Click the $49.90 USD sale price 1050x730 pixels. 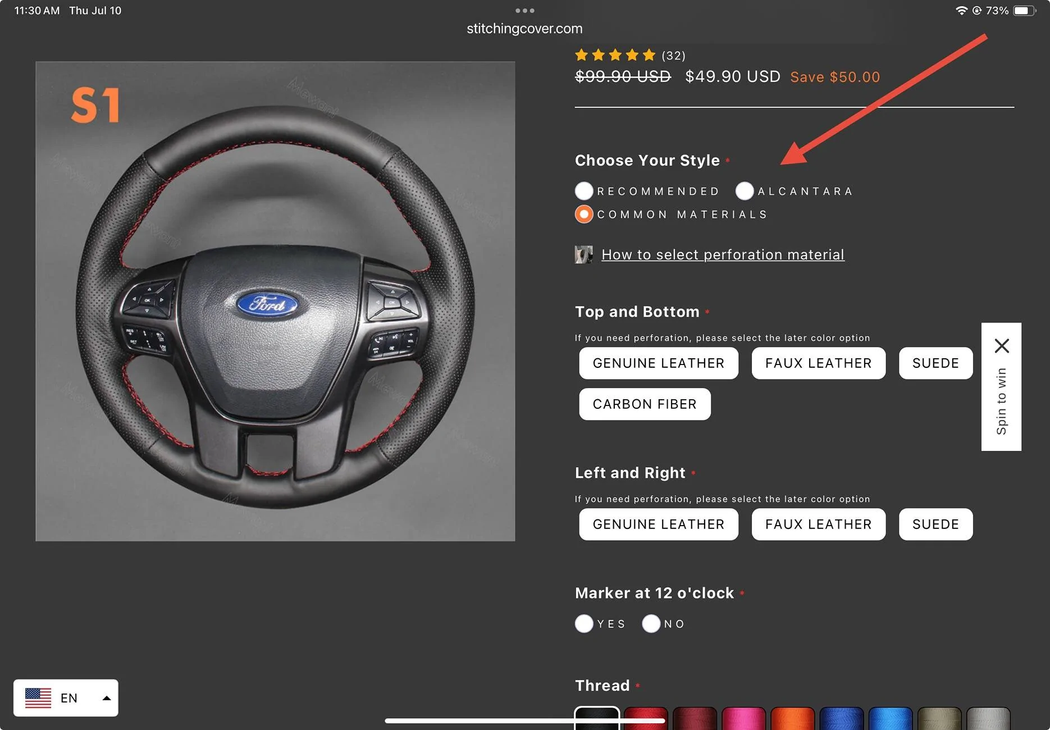[x=733, y=76]
